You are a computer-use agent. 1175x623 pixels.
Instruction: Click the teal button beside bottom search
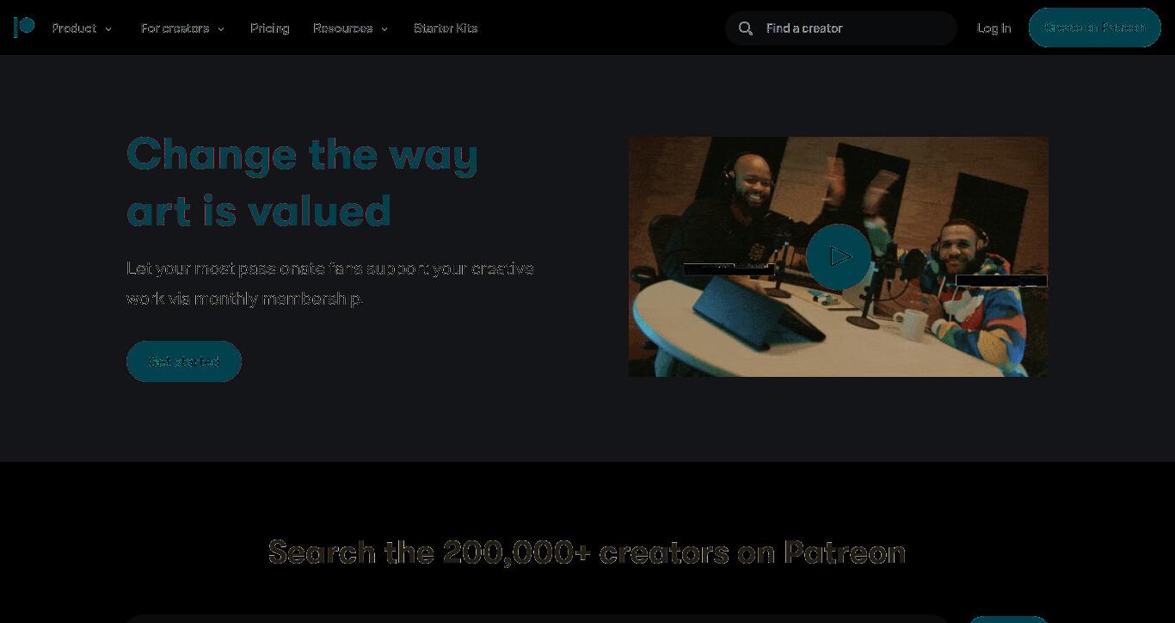pos(1008,620)
